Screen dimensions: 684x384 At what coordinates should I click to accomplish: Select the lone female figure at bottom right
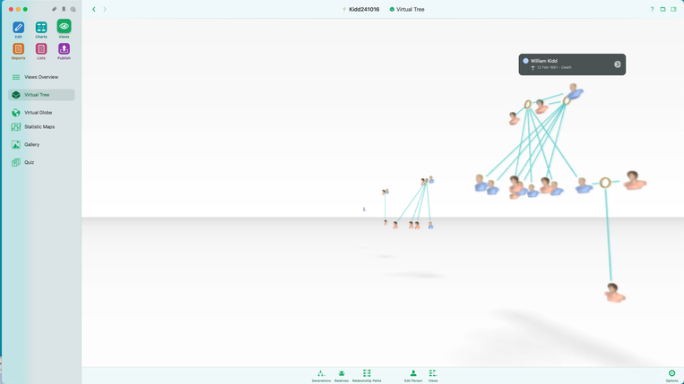click(614, 293)
